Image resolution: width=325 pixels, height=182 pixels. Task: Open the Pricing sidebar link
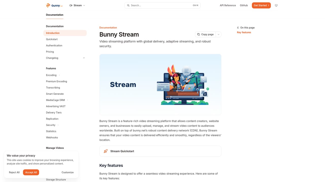click(65, 52)
